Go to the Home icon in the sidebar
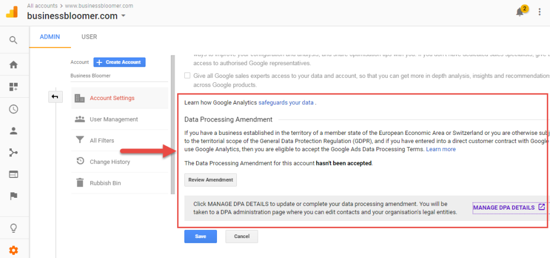 [13, 65]
